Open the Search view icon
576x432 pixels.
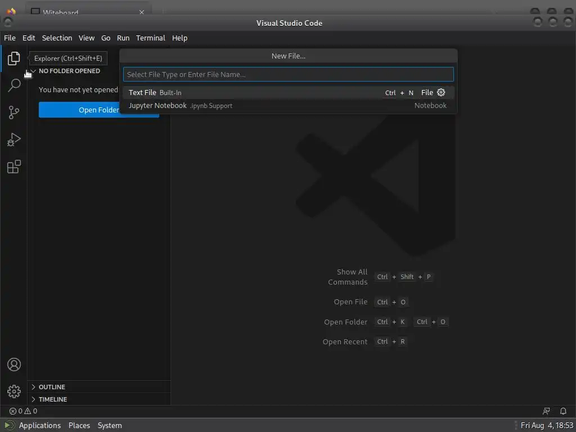point(13,85)
